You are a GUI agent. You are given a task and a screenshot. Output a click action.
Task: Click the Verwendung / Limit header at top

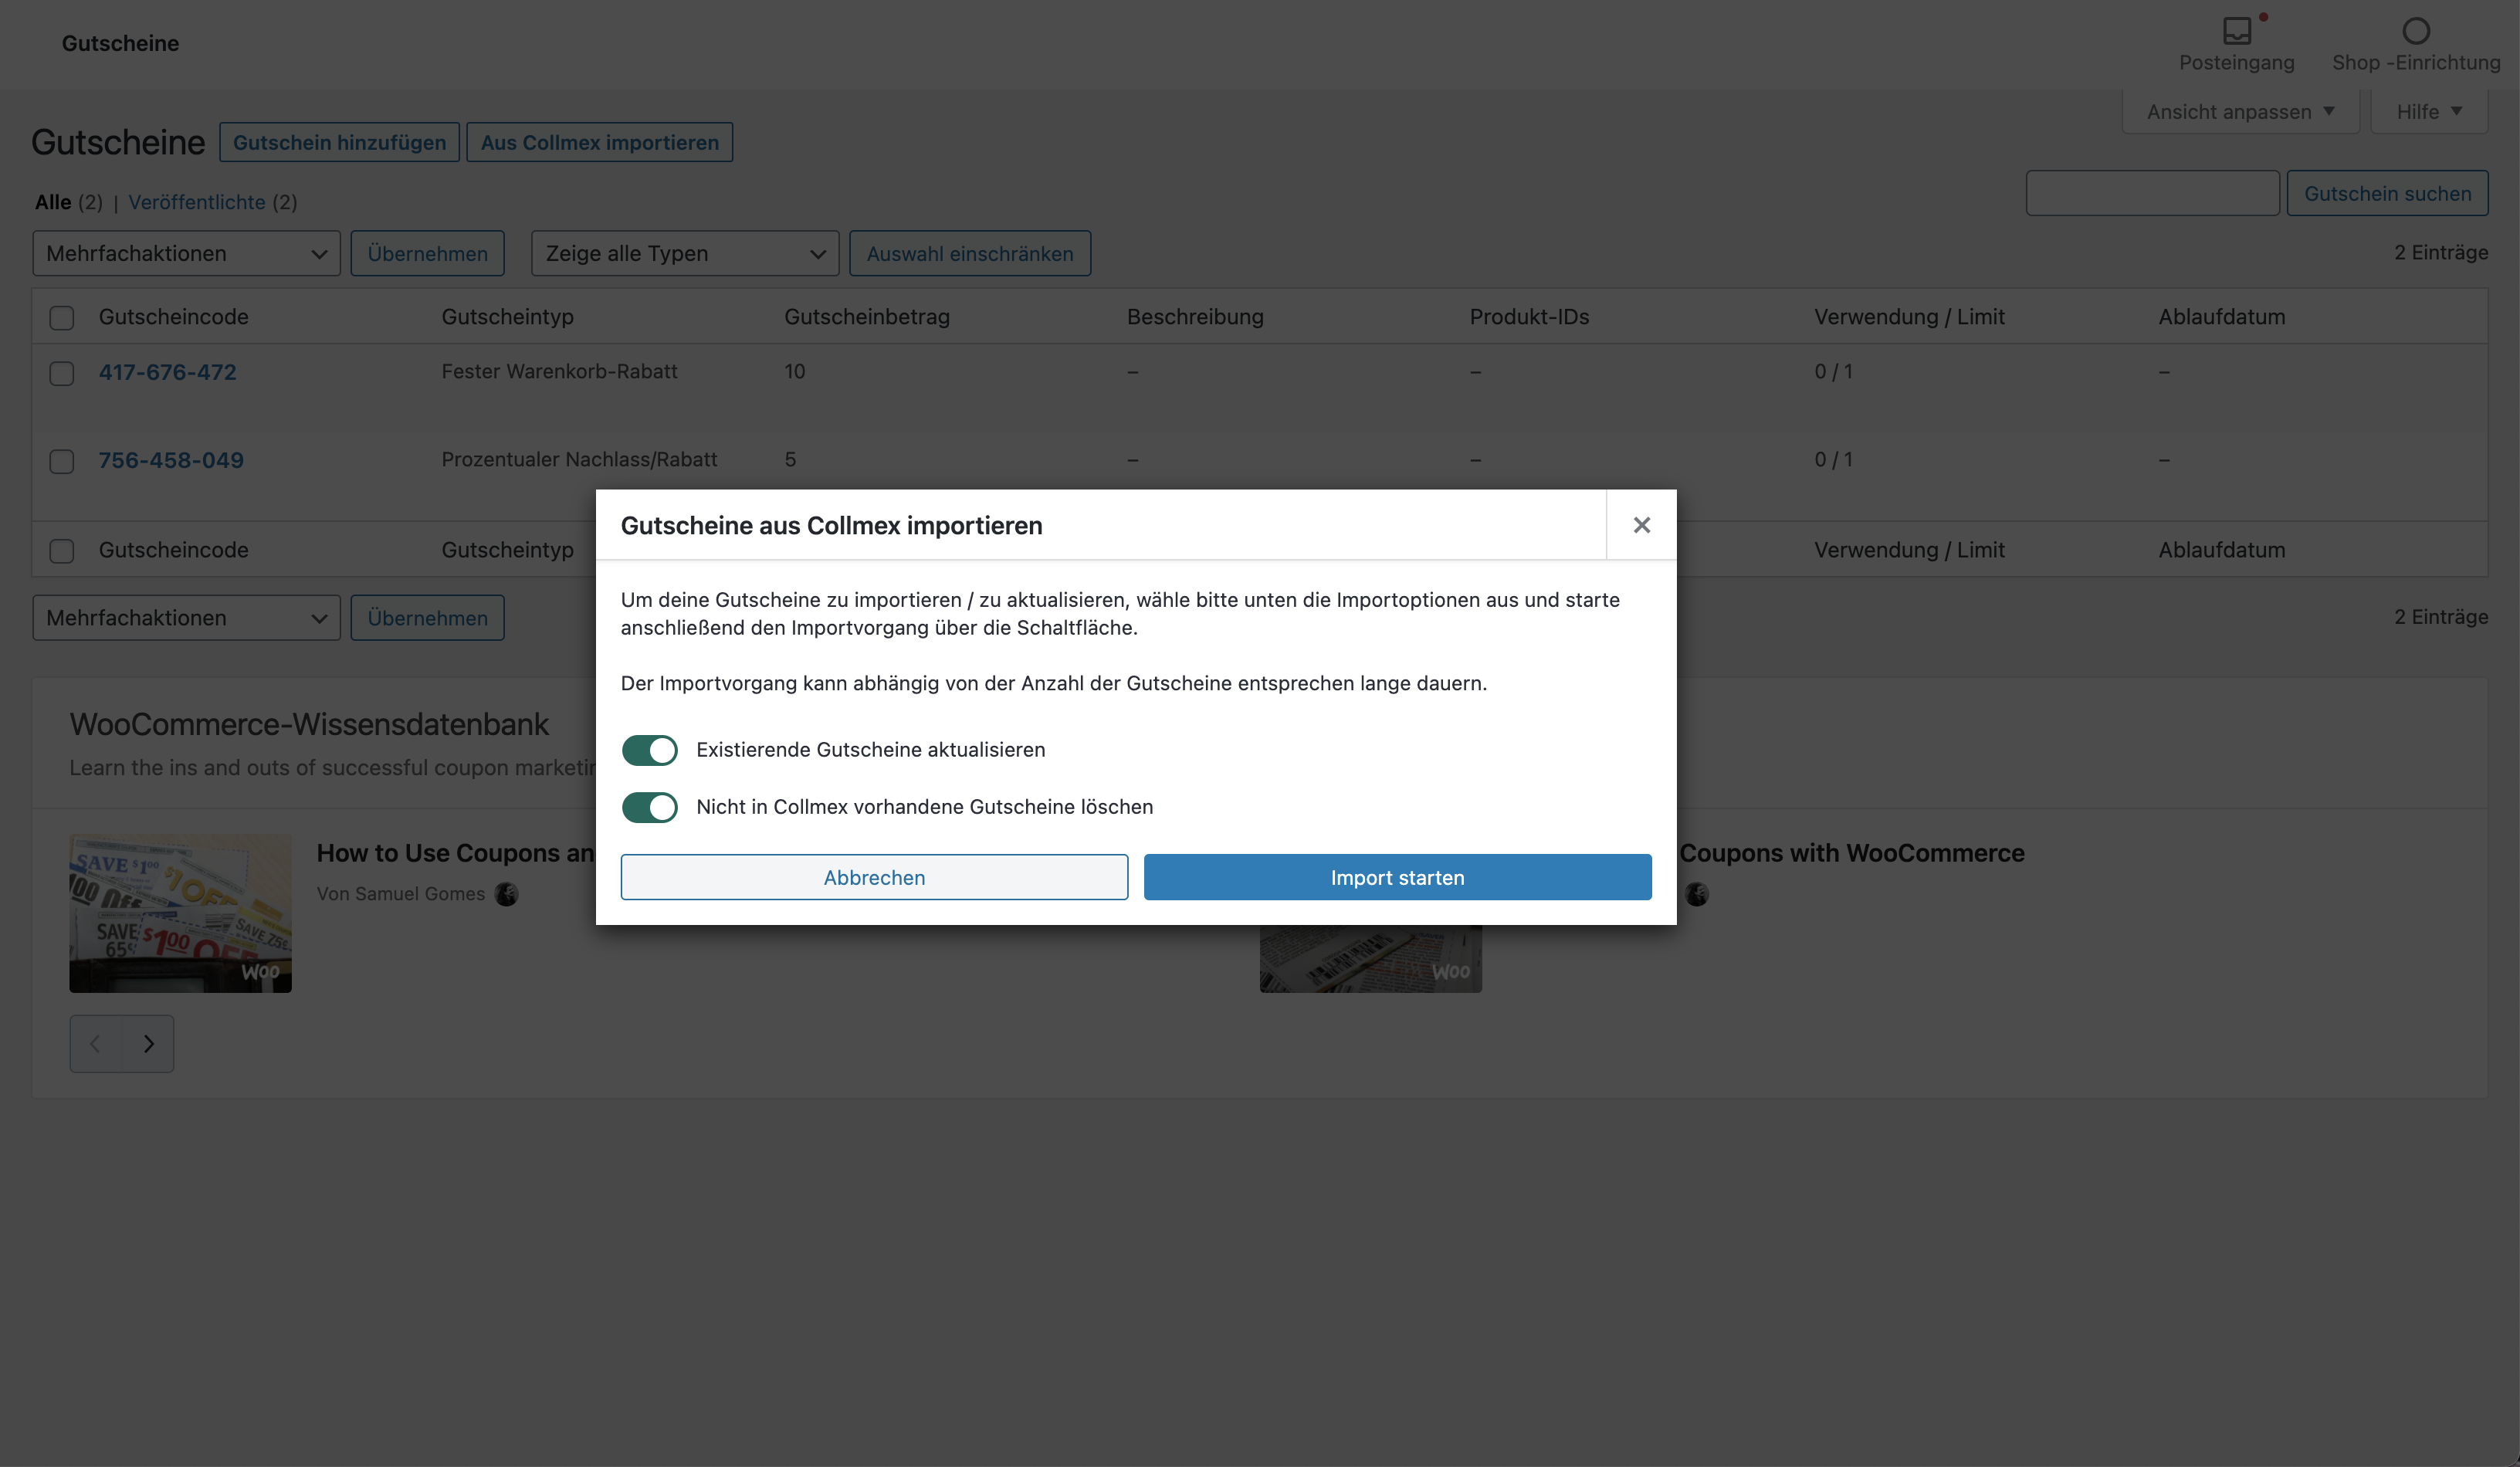1909,316
